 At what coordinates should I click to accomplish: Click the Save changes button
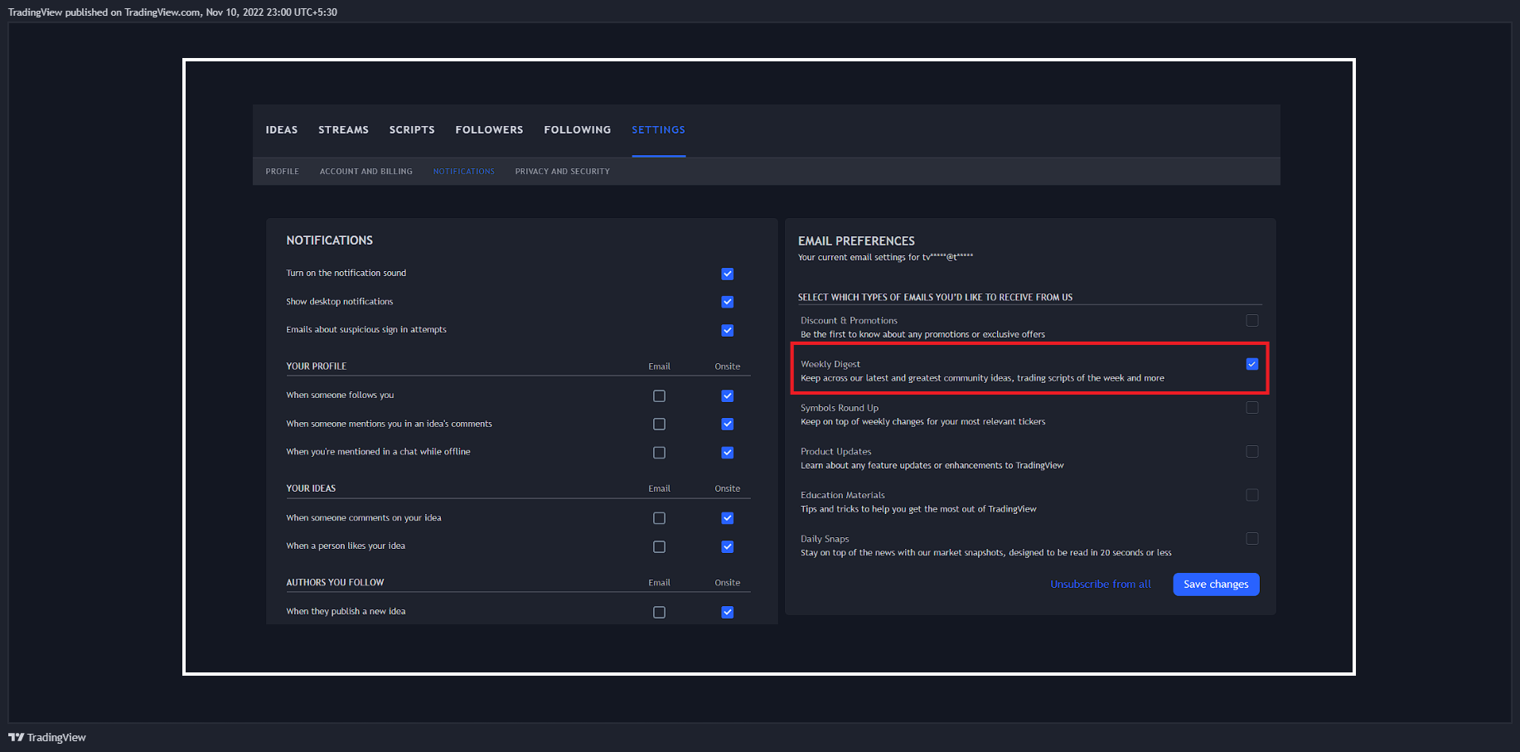[x=1216, y=585]
